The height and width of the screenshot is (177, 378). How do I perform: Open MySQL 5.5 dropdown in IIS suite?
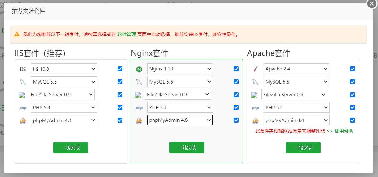pyautogui.click(x=64, y=82)
